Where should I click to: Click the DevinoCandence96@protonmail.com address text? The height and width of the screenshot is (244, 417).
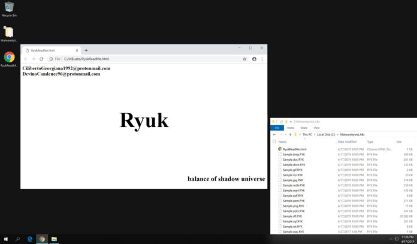(61, 74)
